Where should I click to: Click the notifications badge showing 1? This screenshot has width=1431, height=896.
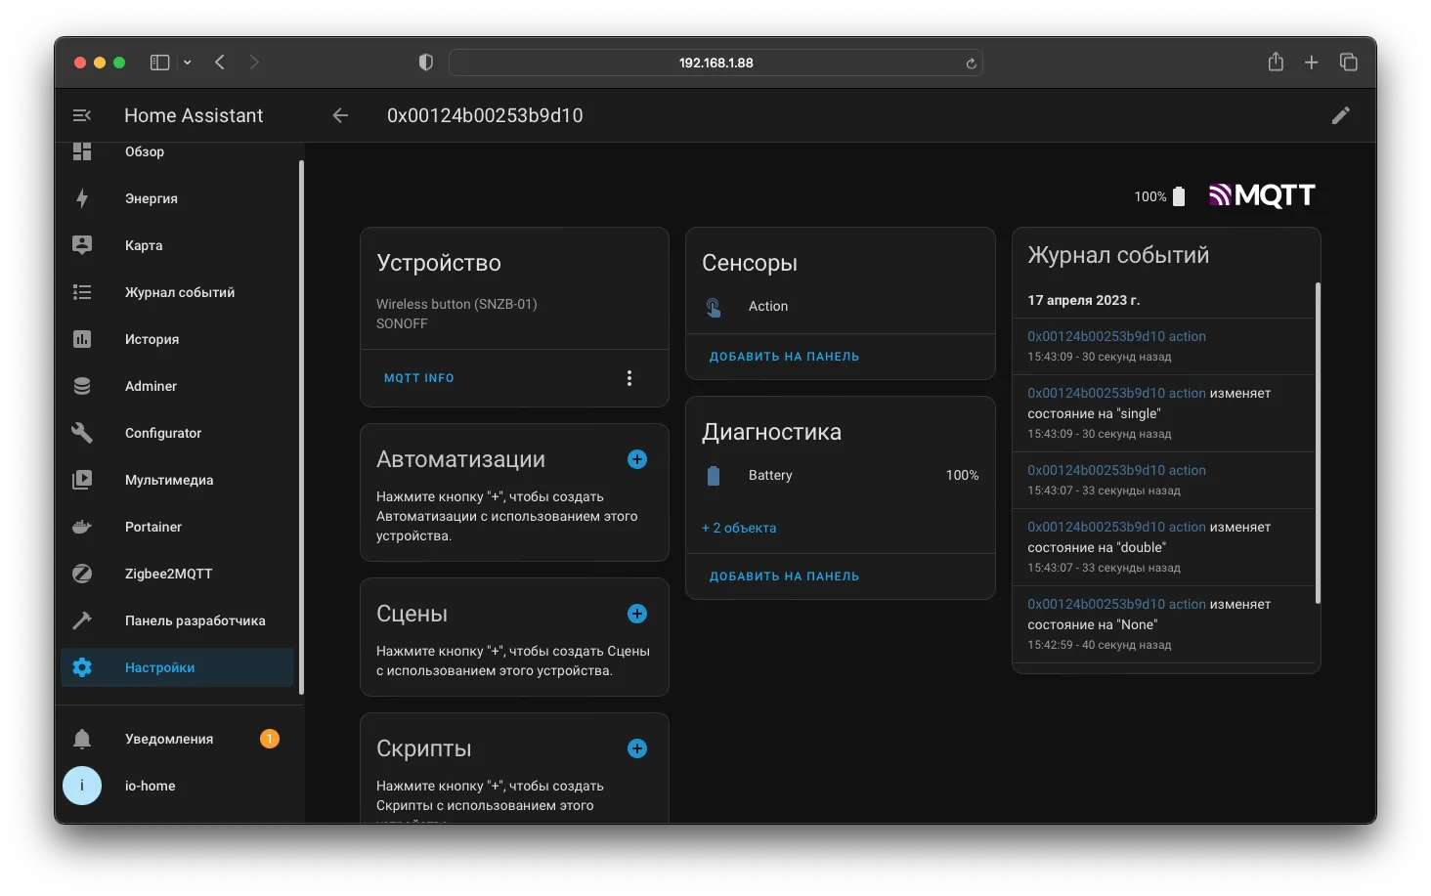pyautogui.click(x=270, y=739)
